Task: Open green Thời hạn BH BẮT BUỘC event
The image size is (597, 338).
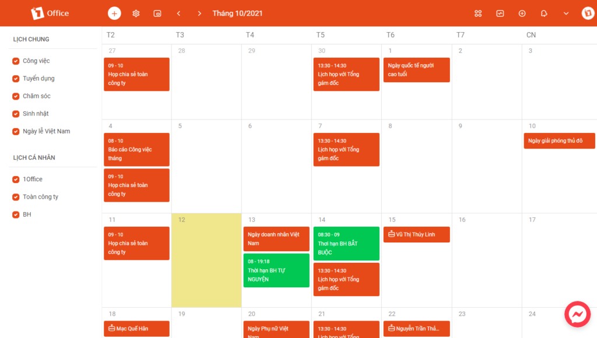Action: pos(346,244)
